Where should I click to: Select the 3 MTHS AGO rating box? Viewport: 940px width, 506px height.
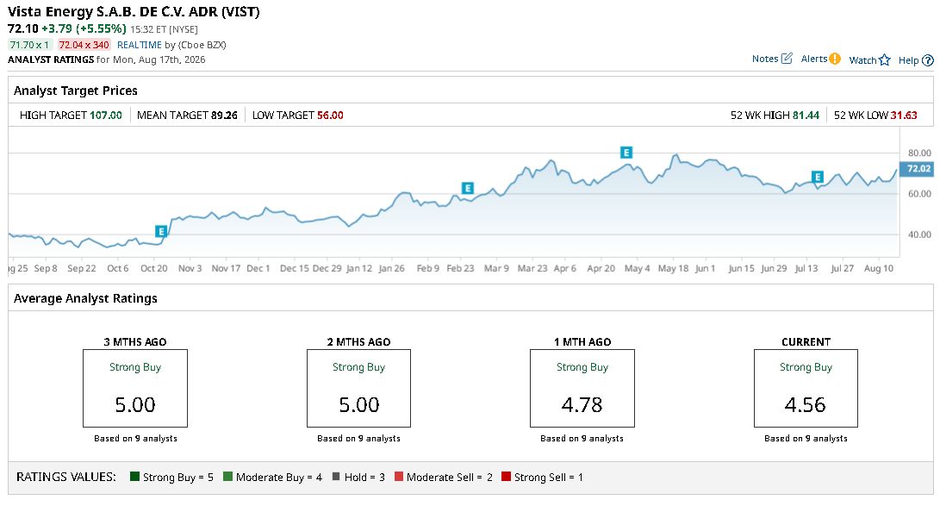point(135,389)
